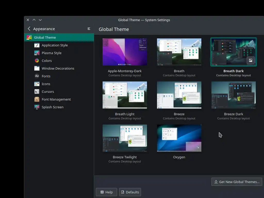Click preview icon on Breath Dark thumbnail
This screenshot has width=264, height=198.
coord(251,60)
